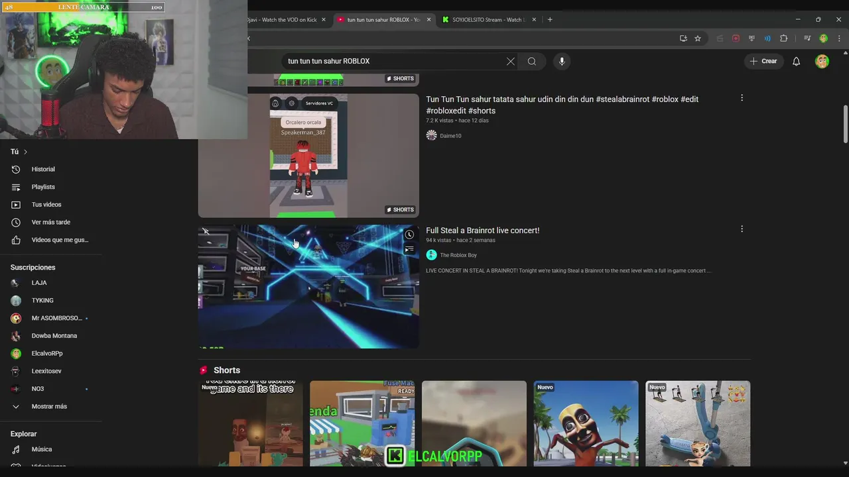
Task: Click the new tab plus button
Action: [x=550, y=19]
